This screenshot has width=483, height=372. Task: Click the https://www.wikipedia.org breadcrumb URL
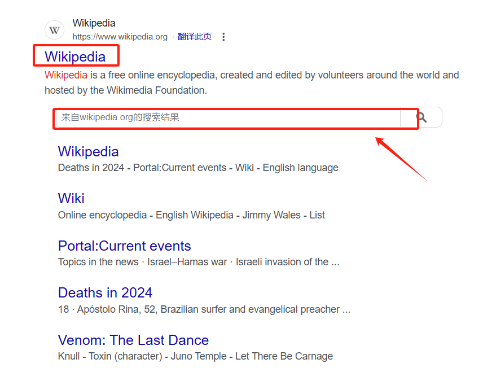tap(119, 36)
